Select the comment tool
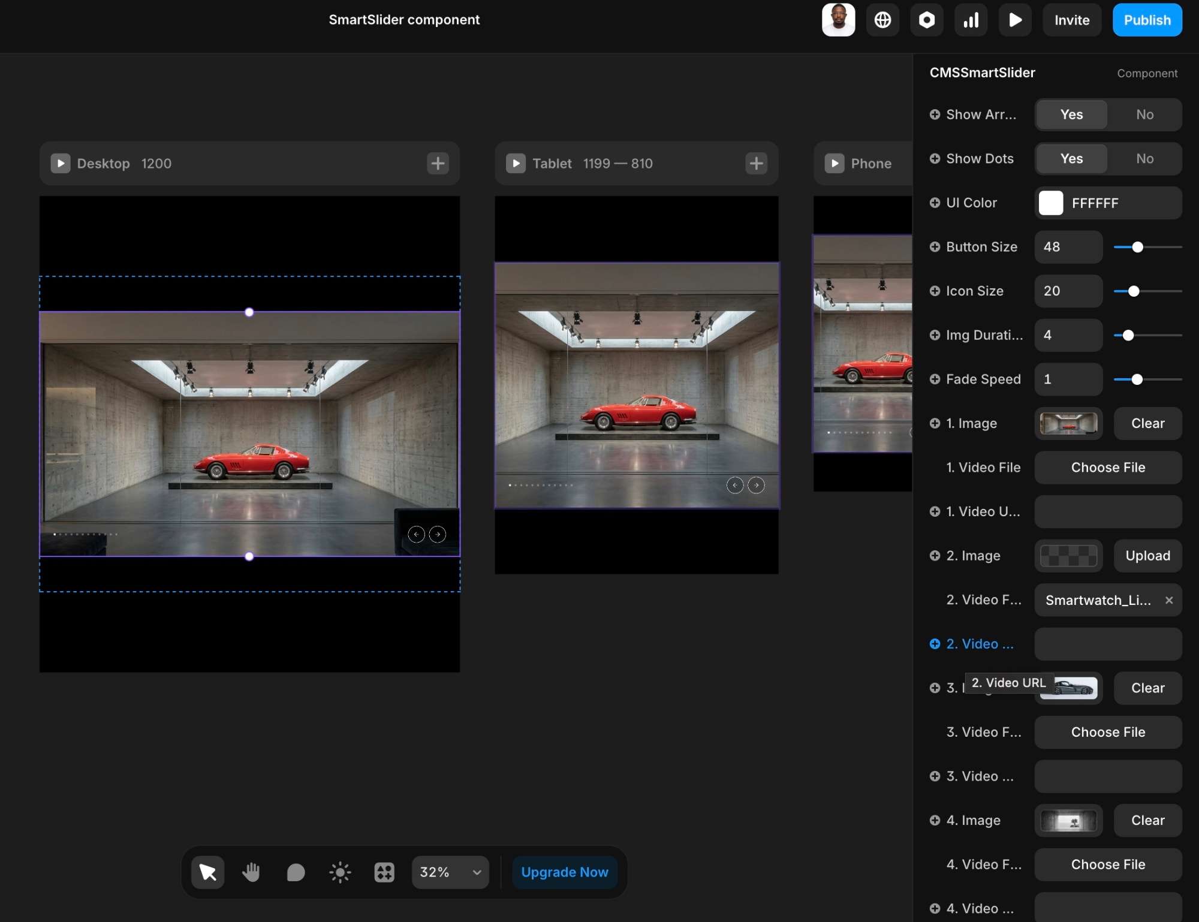 tap(296, 872)
